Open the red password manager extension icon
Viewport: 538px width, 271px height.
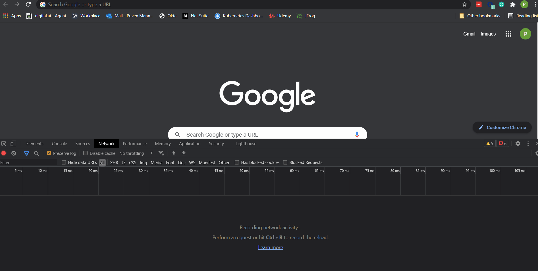point(479,5)
